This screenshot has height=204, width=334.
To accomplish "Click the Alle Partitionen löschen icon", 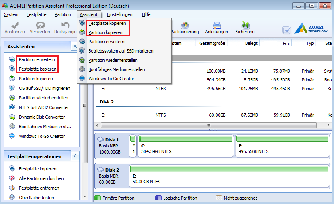I will point(12,178).
